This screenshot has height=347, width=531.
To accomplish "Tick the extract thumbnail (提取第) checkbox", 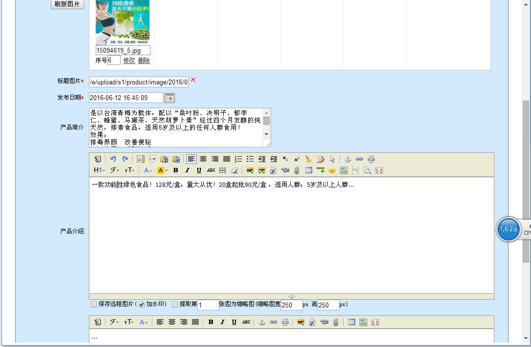I will tap(175, 305).
